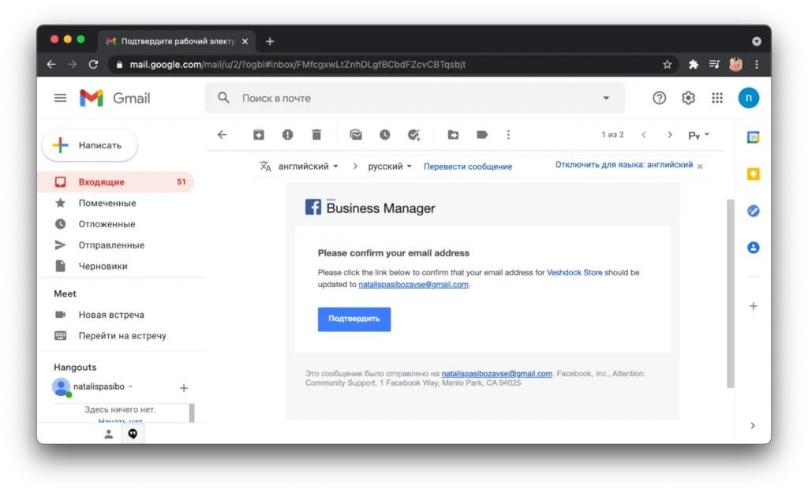This screenshot has height=493, width=808.
Task: Click the Gmail logo
Action: pyautogui.click(x=115, y=98)
